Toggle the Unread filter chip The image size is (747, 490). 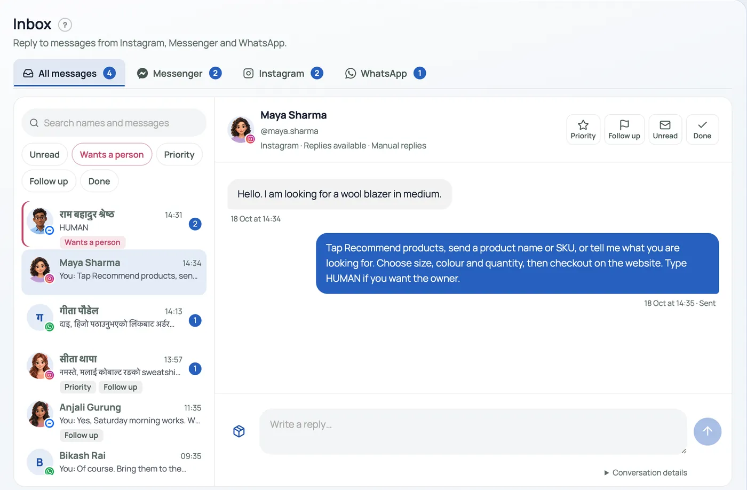point(45,154)
